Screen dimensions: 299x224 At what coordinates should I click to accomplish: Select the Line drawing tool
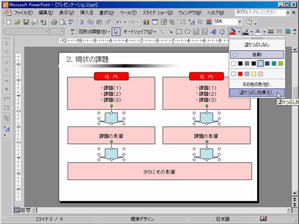pyautogui.click(x=161, y=32)
